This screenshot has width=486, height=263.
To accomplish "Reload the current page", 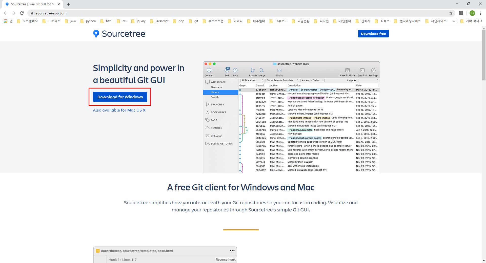I will click(x=22, y=13).
